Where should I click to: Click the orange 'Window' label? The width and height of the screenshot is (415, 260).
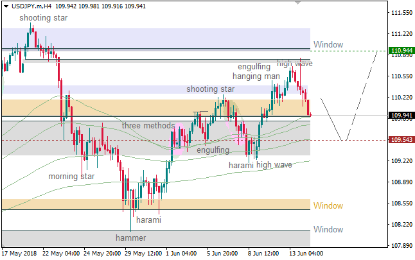coord(328,206)
